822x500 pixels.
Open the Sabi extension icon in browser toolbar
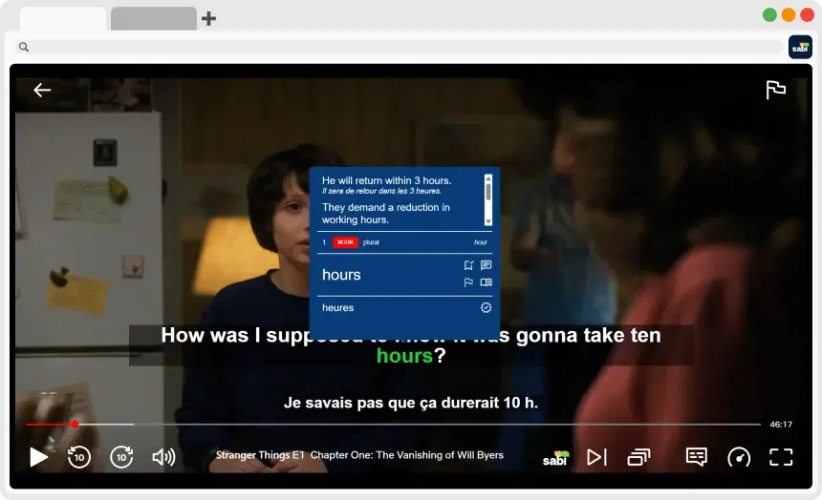[800, 48]
